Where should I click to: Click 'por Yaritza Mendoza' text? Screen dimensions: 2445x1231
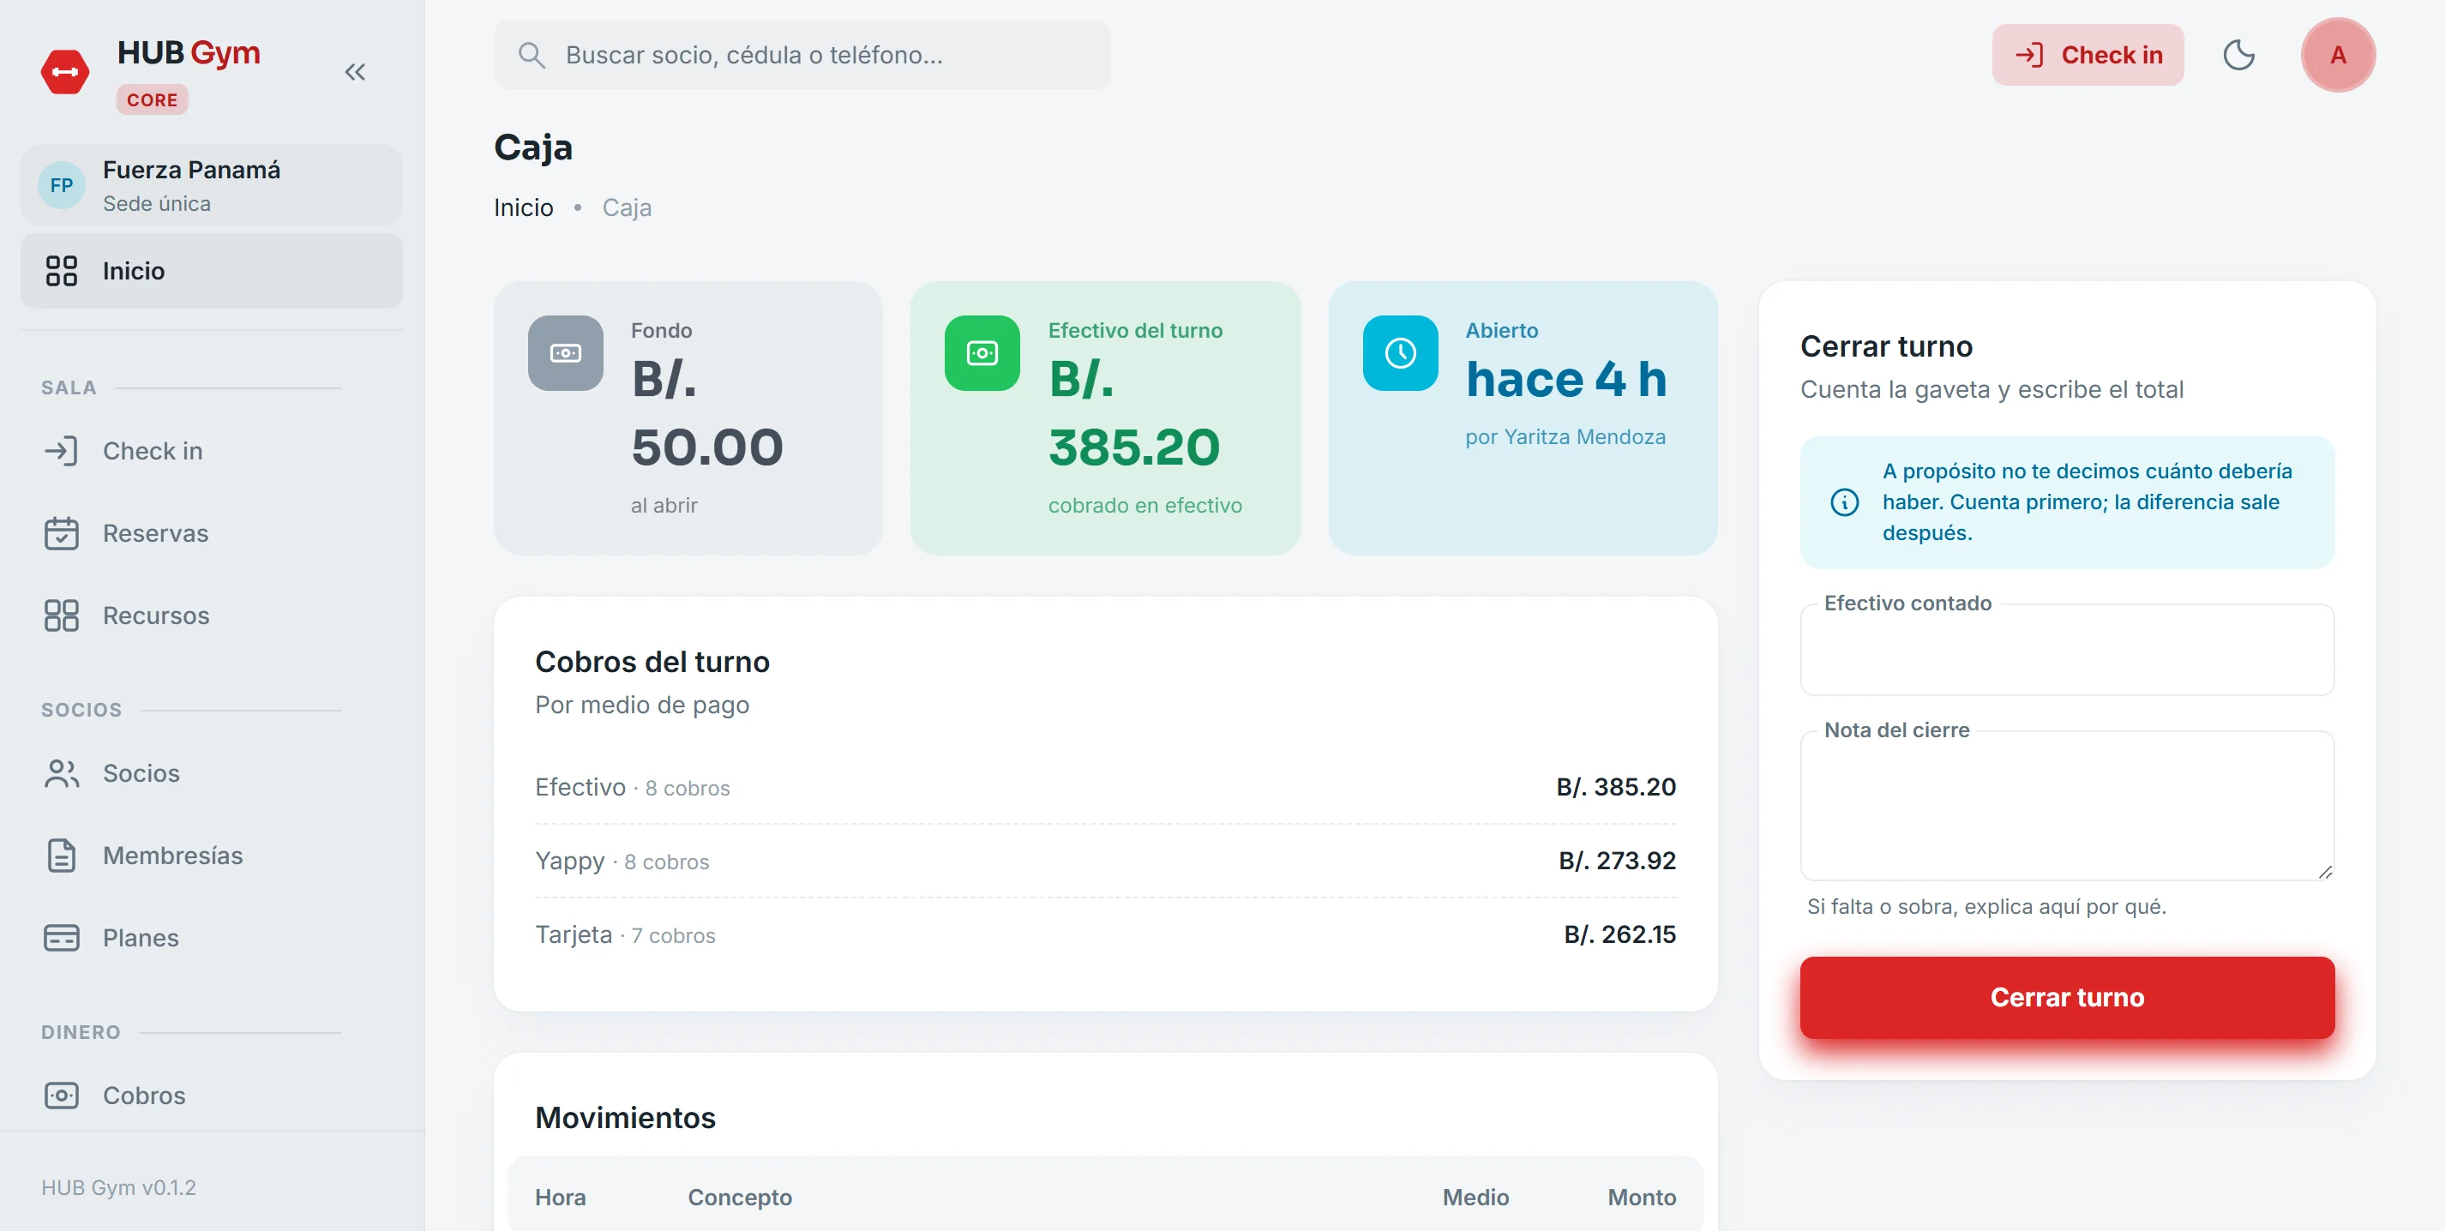pyautogui.click(x=1565, y=436)
